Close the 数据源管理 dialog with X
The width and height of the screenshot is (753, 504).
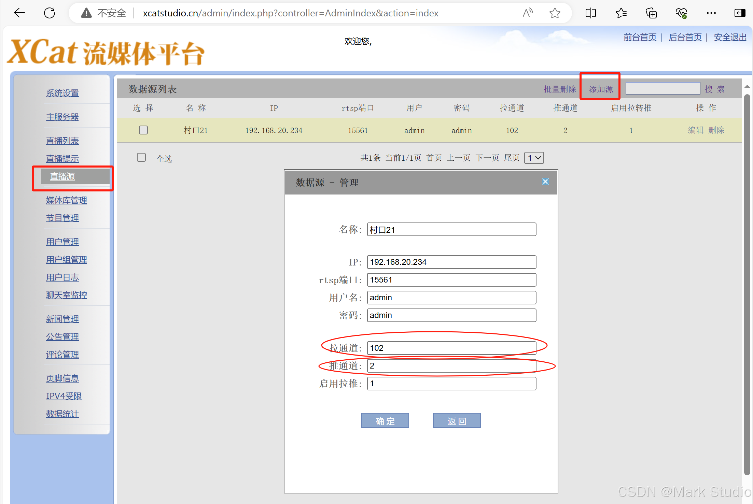pos(545,182)
